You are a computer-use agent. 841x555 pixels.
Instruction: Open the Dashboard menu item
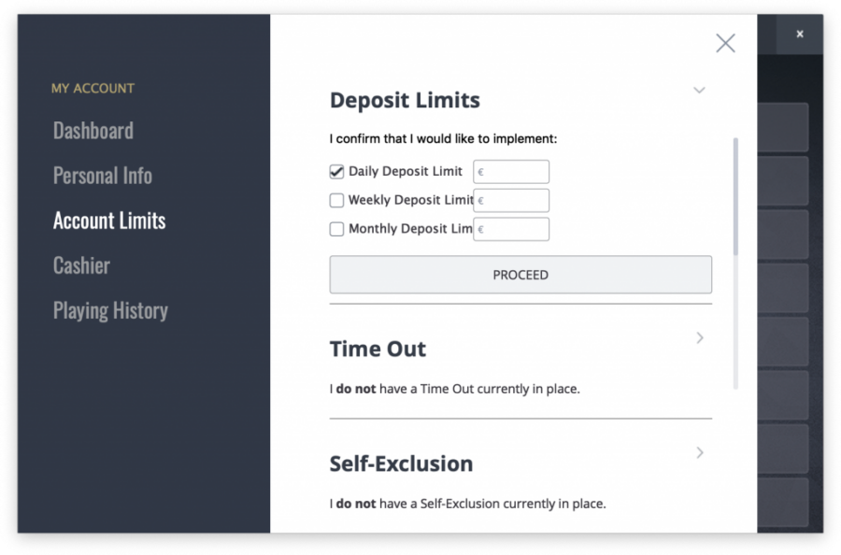click(93, 130)
